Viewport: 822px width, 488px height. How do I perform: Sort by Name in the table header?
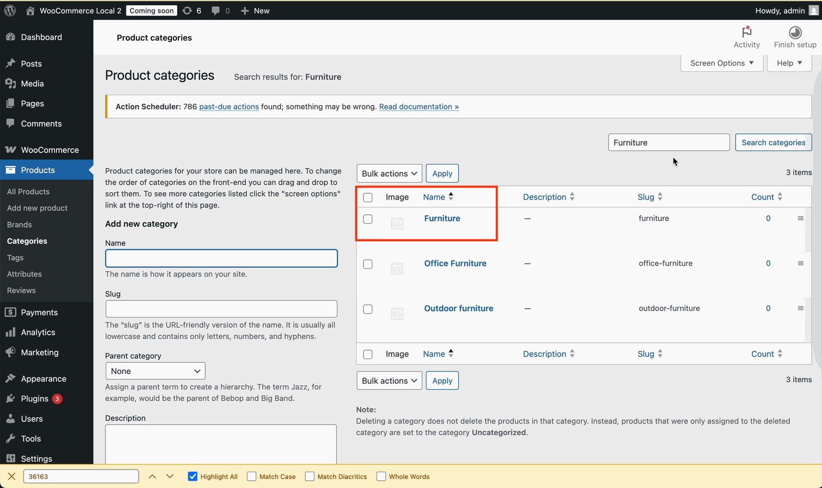[x=438, y=197]
